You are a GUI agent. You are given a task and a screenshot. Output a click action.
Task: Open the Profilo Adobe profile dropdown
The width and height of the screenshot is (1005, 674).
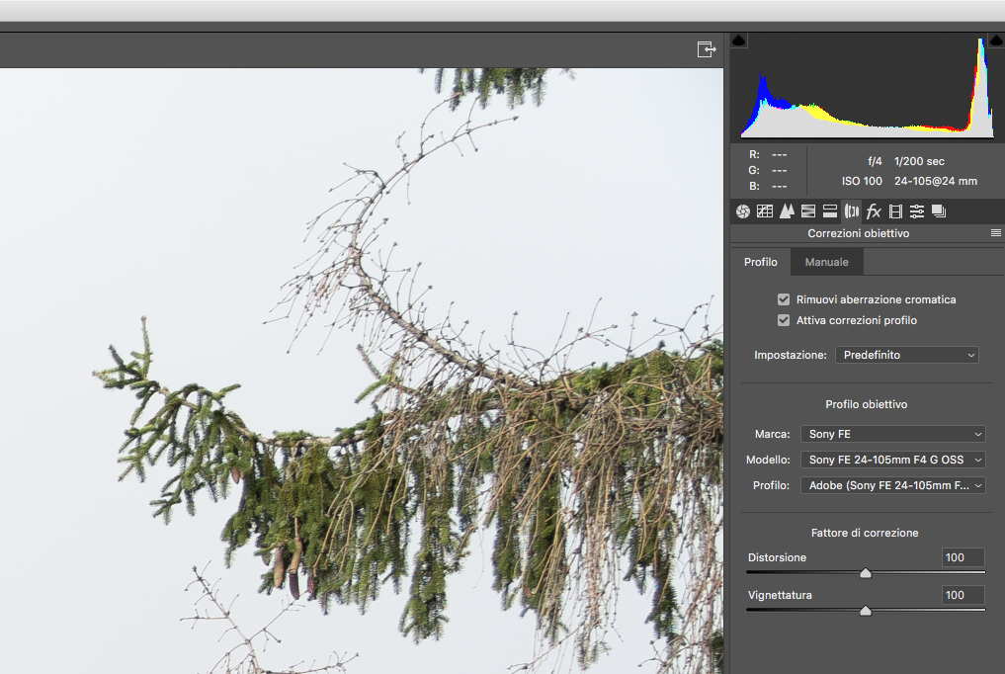click(892, 485)
